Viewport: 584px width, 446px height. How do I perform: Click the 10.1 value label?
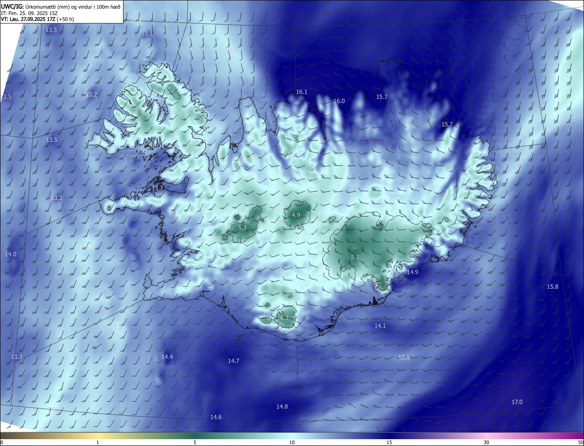87,244
